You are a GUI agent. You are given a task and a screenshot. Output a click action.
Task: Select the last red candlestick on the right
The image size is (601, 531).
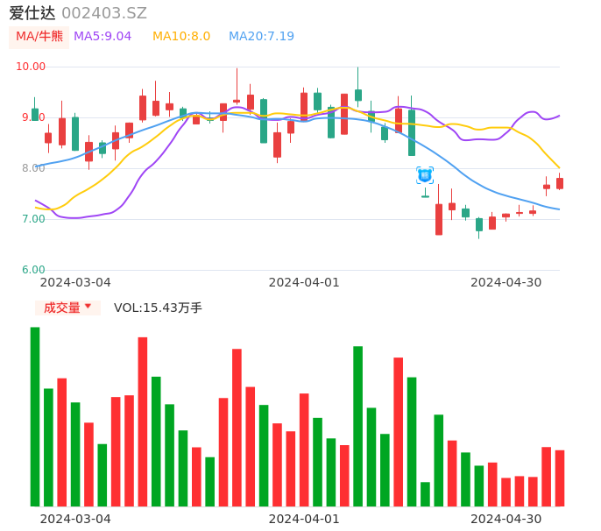pyautogui.click(x=560, y=183)
